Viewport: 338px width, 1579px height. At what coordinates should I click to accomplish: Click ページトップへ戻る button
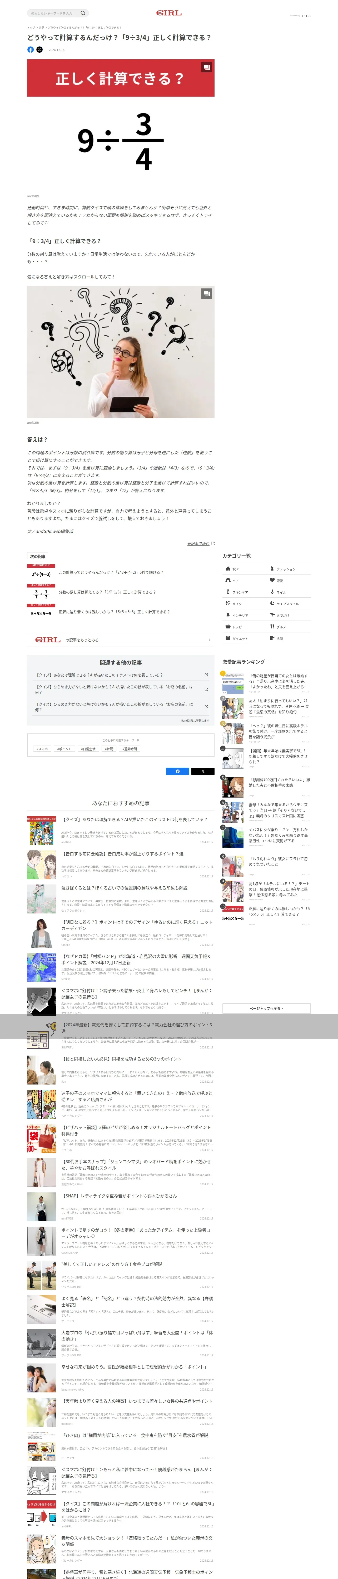(x=266, y=1008)
